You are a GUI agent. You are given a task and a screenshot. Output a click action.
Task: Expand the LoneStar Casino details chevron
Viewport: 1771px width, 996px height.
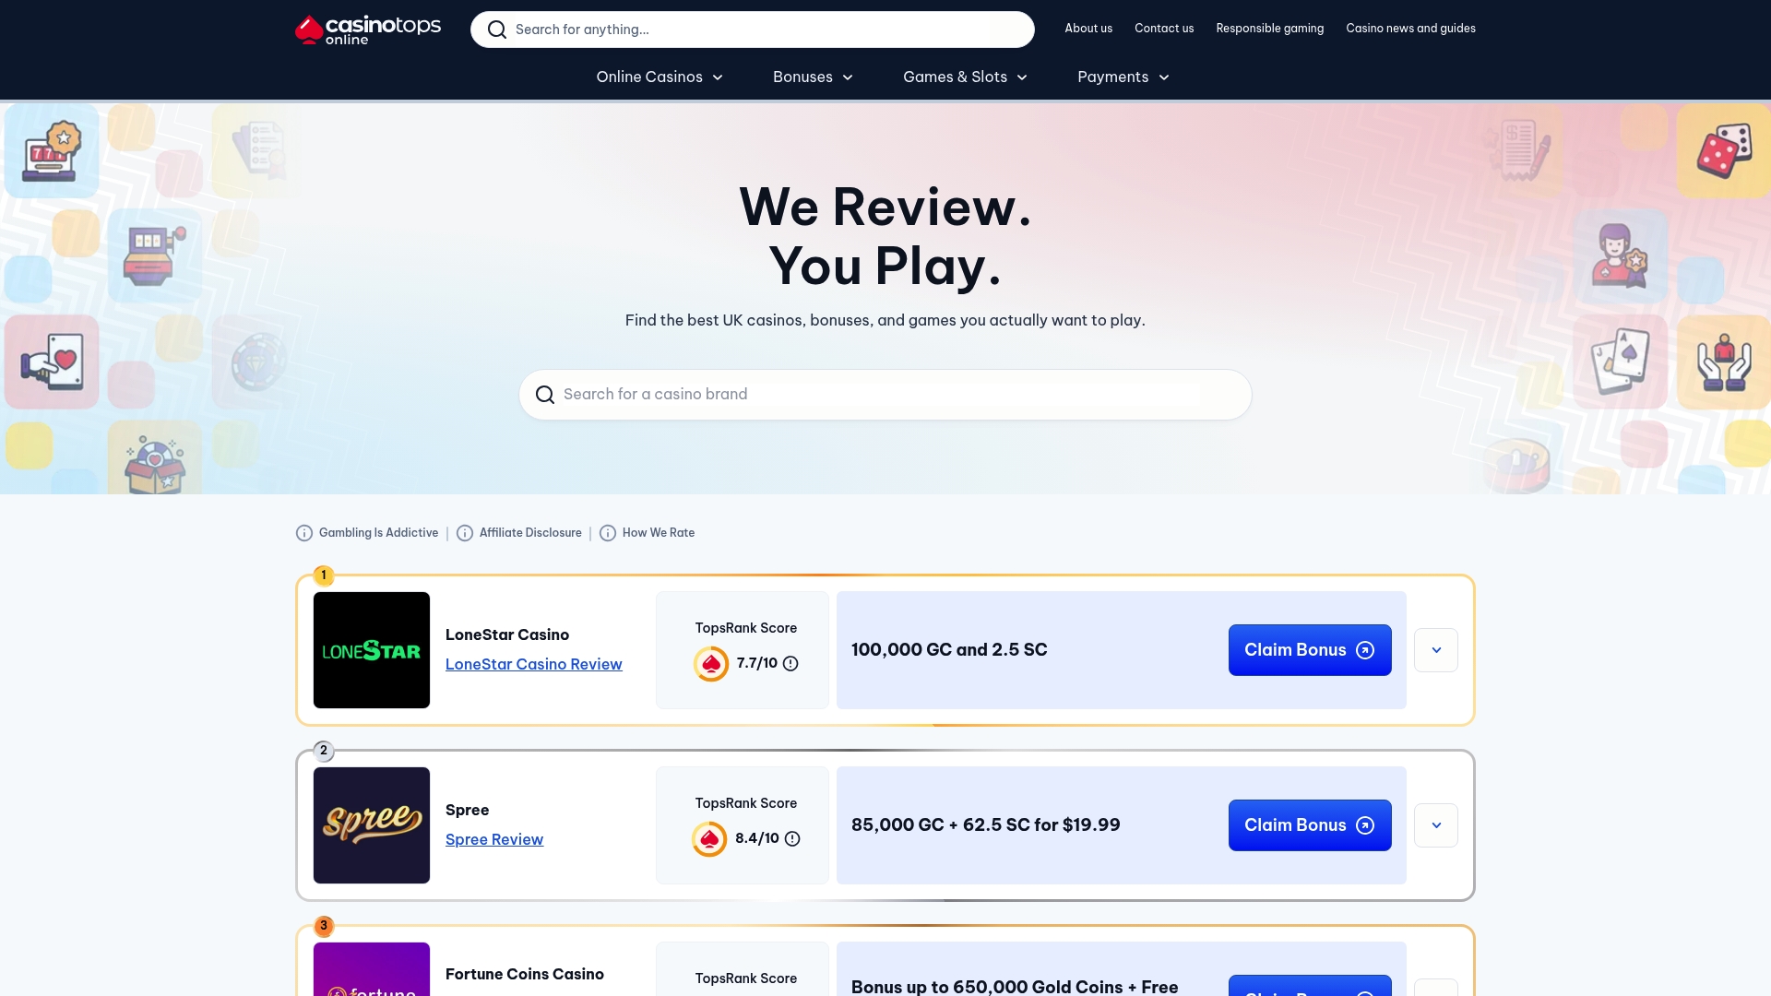(x=1436, y=649)
